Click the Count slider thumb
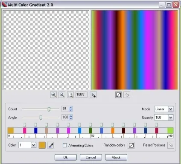 coord(49,109)
